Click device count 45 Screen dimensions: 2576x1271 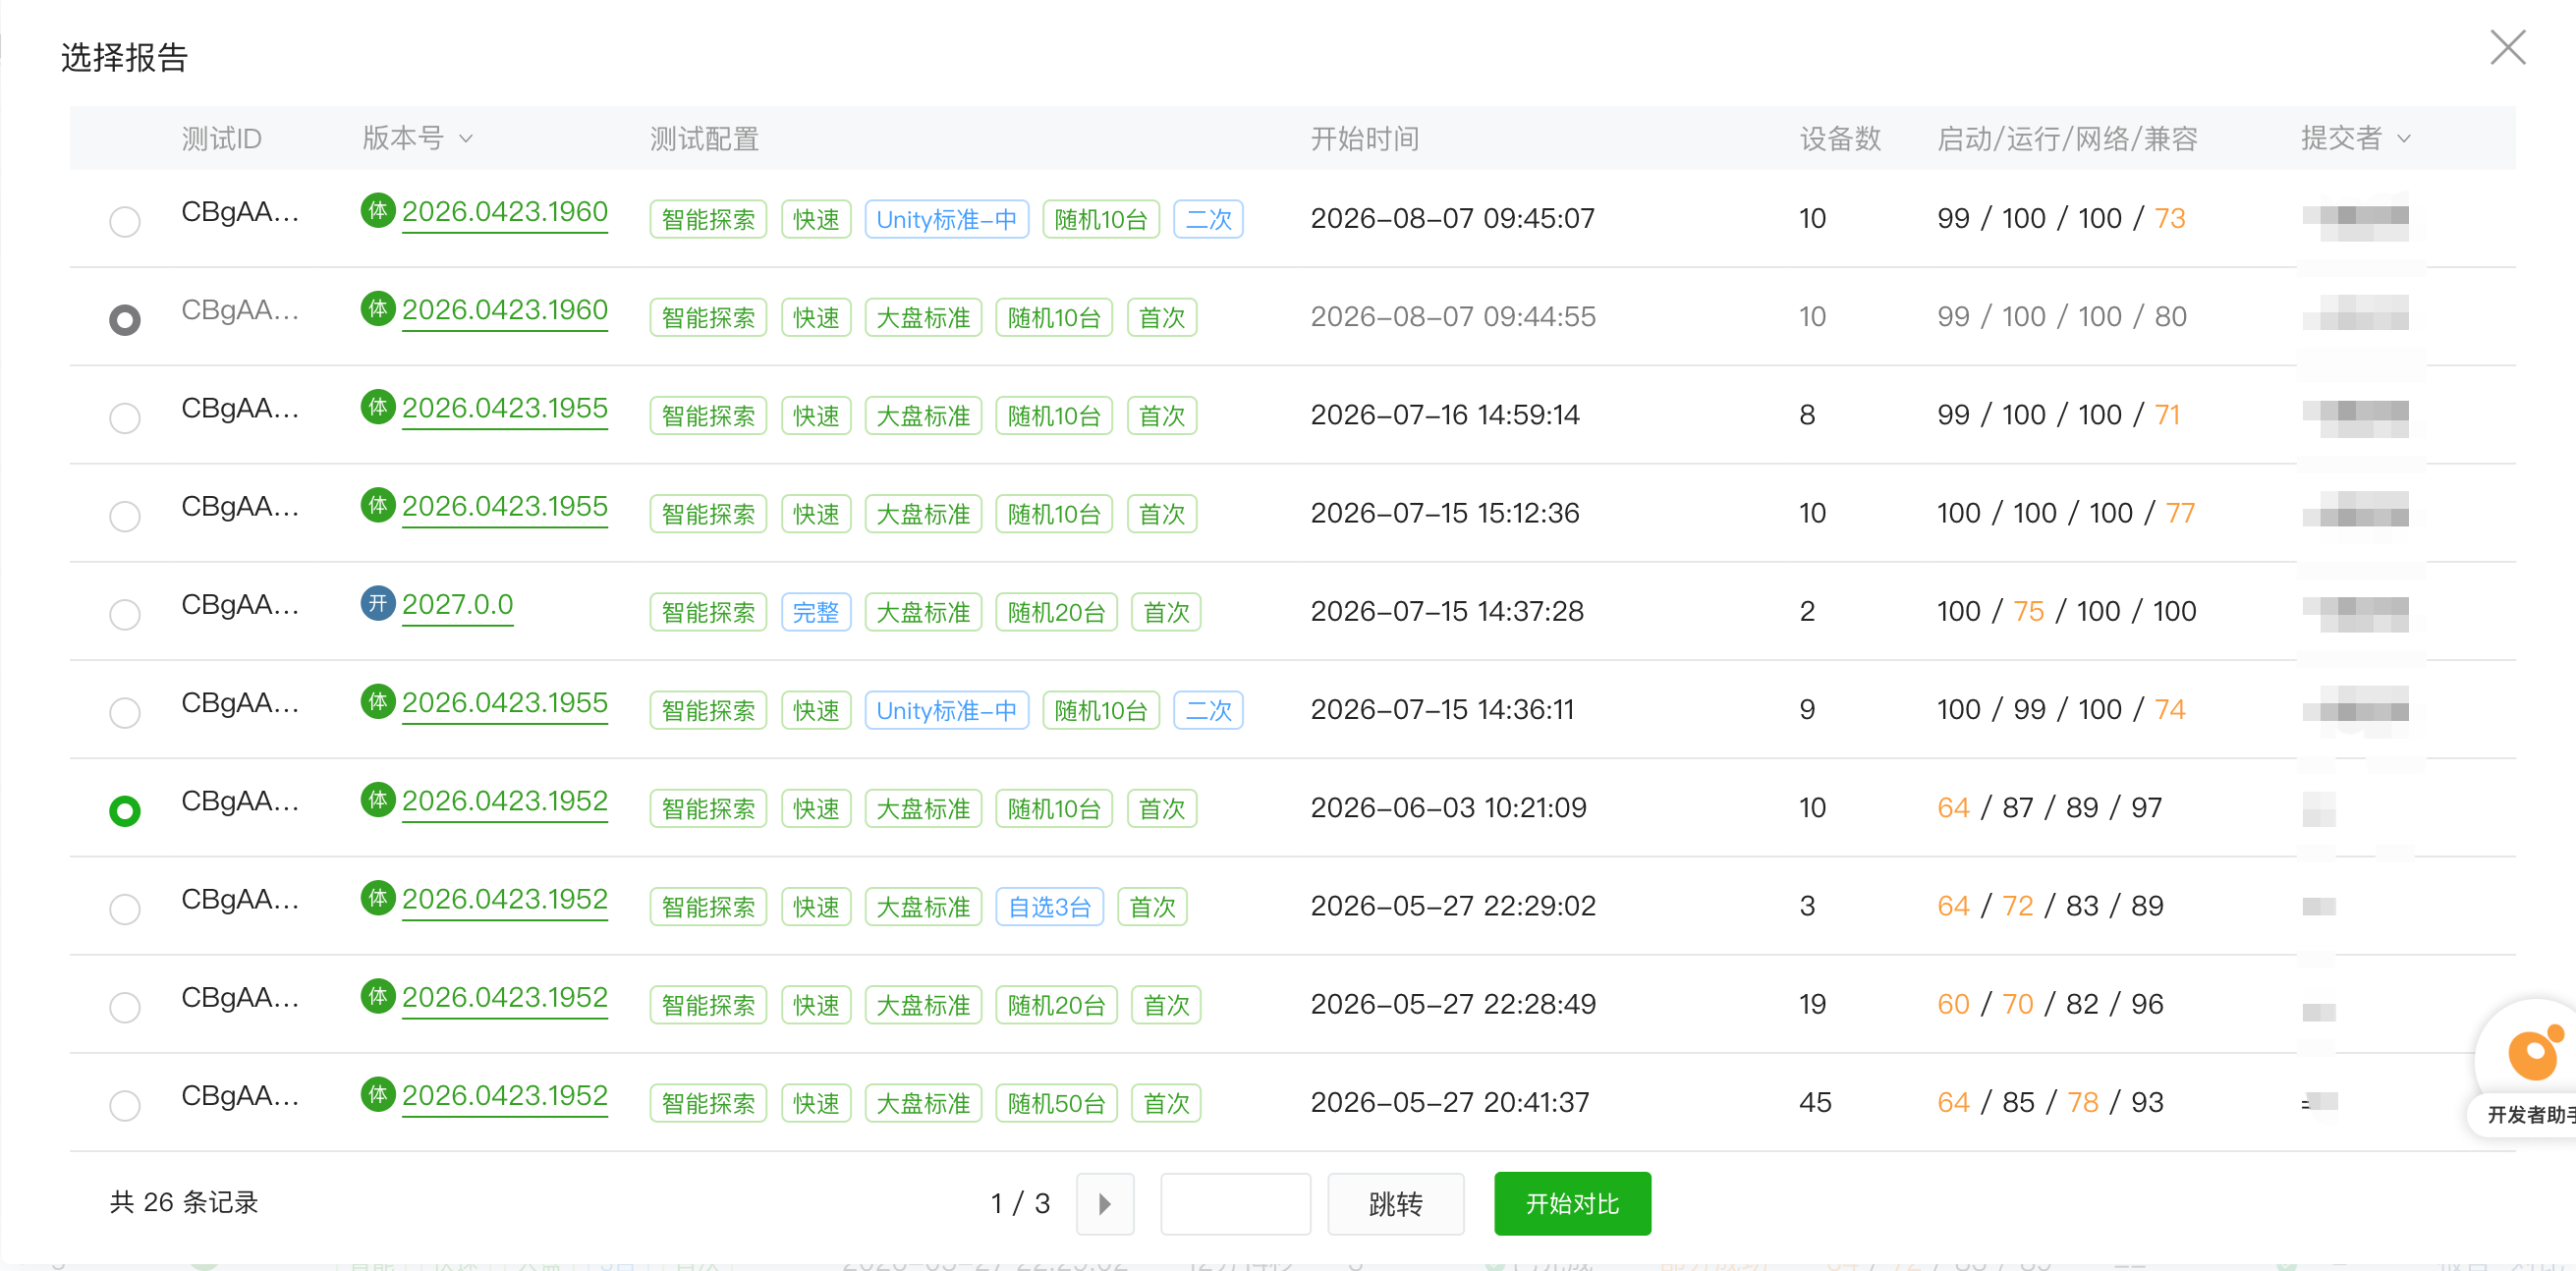(x=1815, y=1102)
